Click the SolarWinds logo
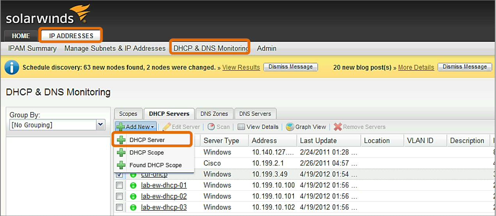Viewport: 496px width, 216px height. pos(48,15)
